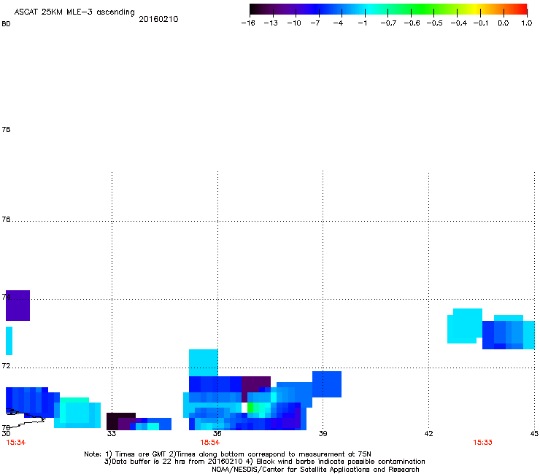
Task: Click longitude label 39 on axis
Action: click(x=323, y=433)
